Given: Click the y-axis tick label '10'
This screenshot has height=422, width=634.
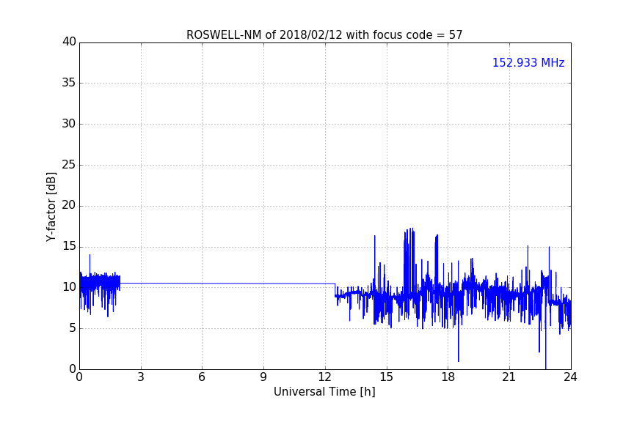Looking at the screenshot, I should click(69, 287).
